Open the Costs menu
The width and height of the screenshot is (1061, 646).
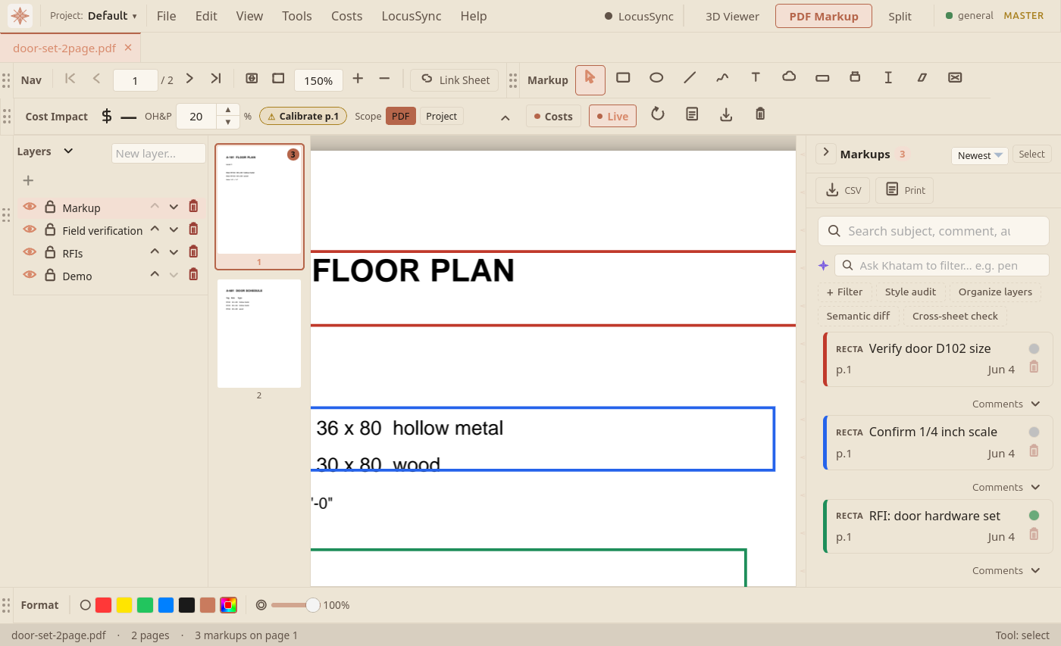[347, 16]
